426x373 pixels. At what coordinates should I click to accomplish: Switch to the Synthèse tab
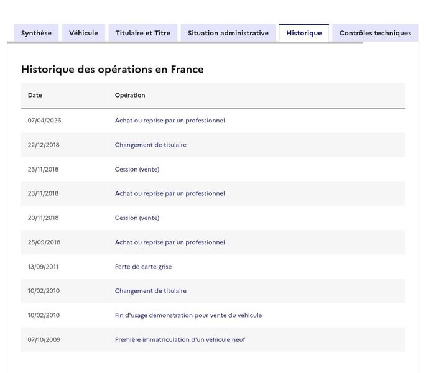36,33
